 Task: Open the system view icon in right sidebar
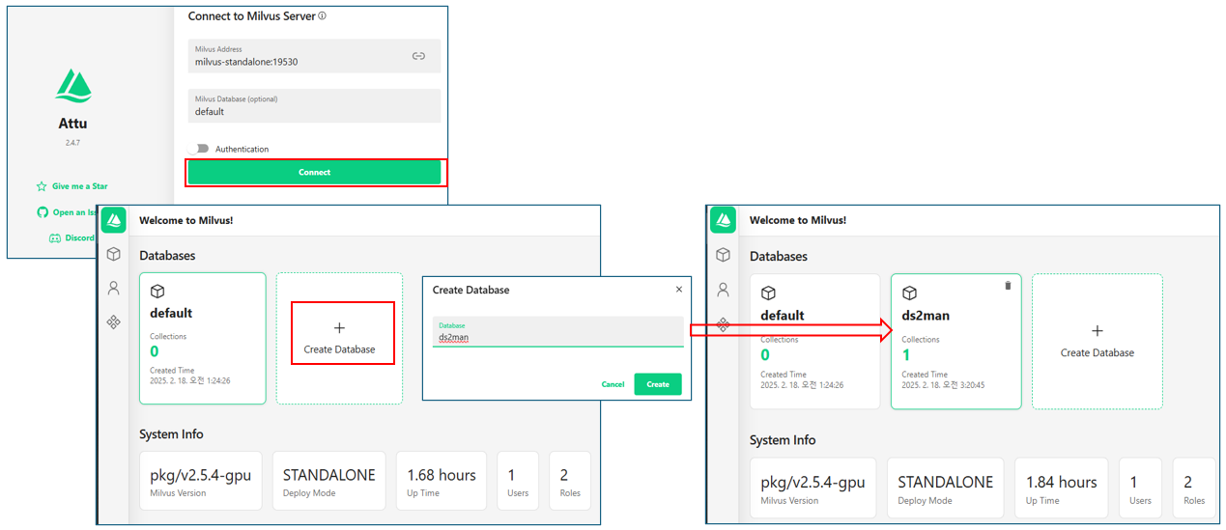click(724, 323)
